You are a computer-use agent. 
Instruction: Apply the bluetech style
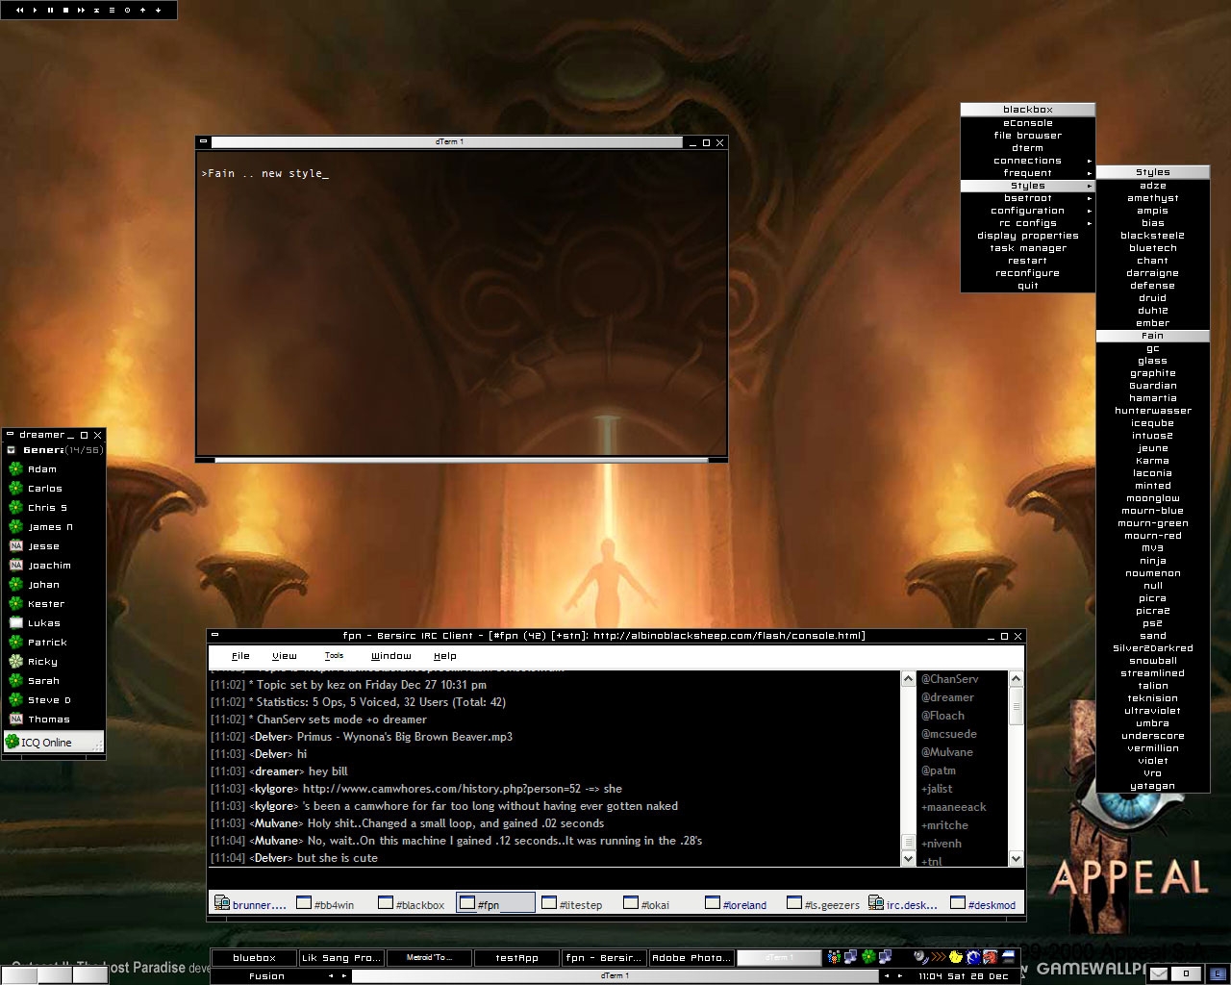pyautogui.click(x=1152, y=248)
